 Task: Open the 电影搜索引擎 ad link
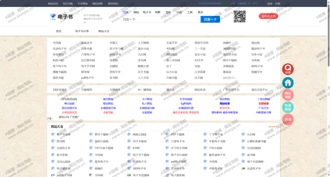(x=263, y=112)
